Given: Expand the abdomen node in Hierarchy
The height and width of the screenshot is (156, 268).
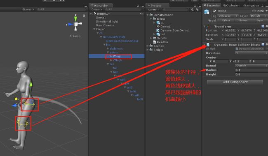Looking at the screenshot, I should (108, 49).
